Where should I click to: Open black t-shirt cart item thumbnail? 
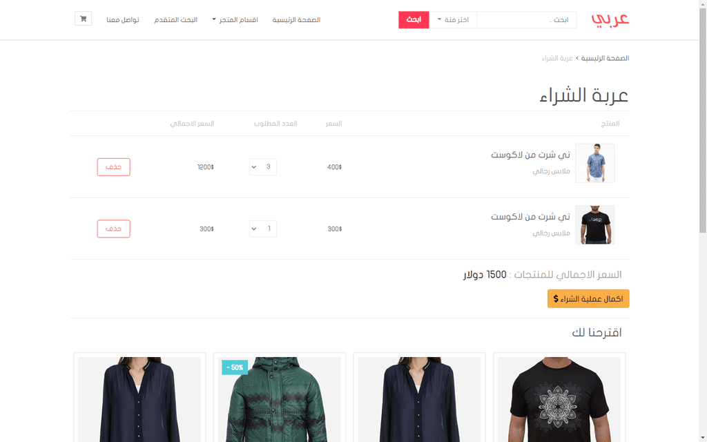point(594,224)
